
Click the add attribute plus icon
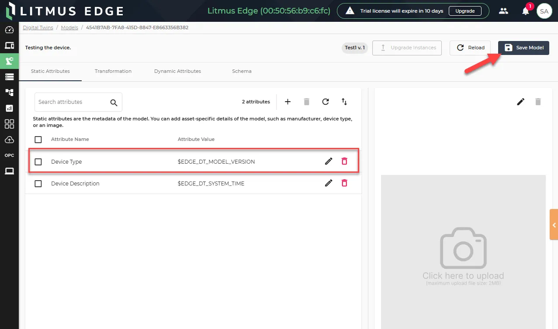tap(288, 102)
